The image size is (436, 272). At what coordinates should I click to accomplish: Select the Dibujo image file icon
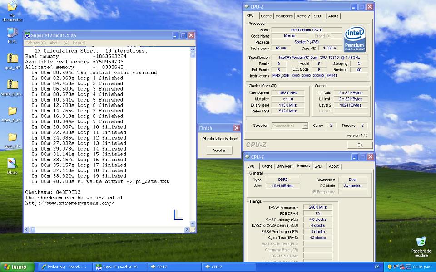click(12, 163)
